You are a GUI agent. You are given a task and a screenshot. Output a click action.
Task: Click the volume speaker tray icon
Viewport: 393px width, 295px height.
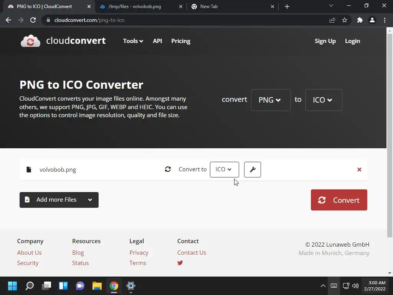tap(355, 286)
